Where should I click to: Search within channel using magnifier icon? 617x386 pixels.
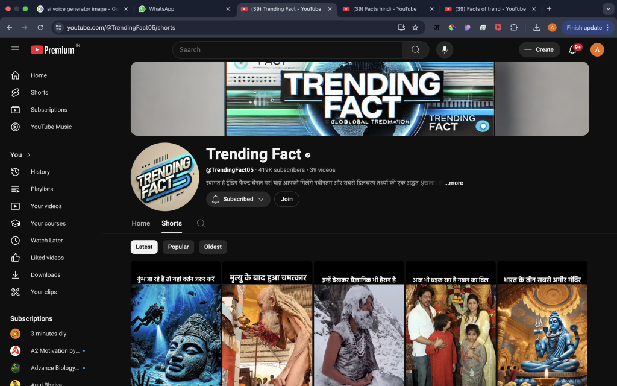pos(201,223)
